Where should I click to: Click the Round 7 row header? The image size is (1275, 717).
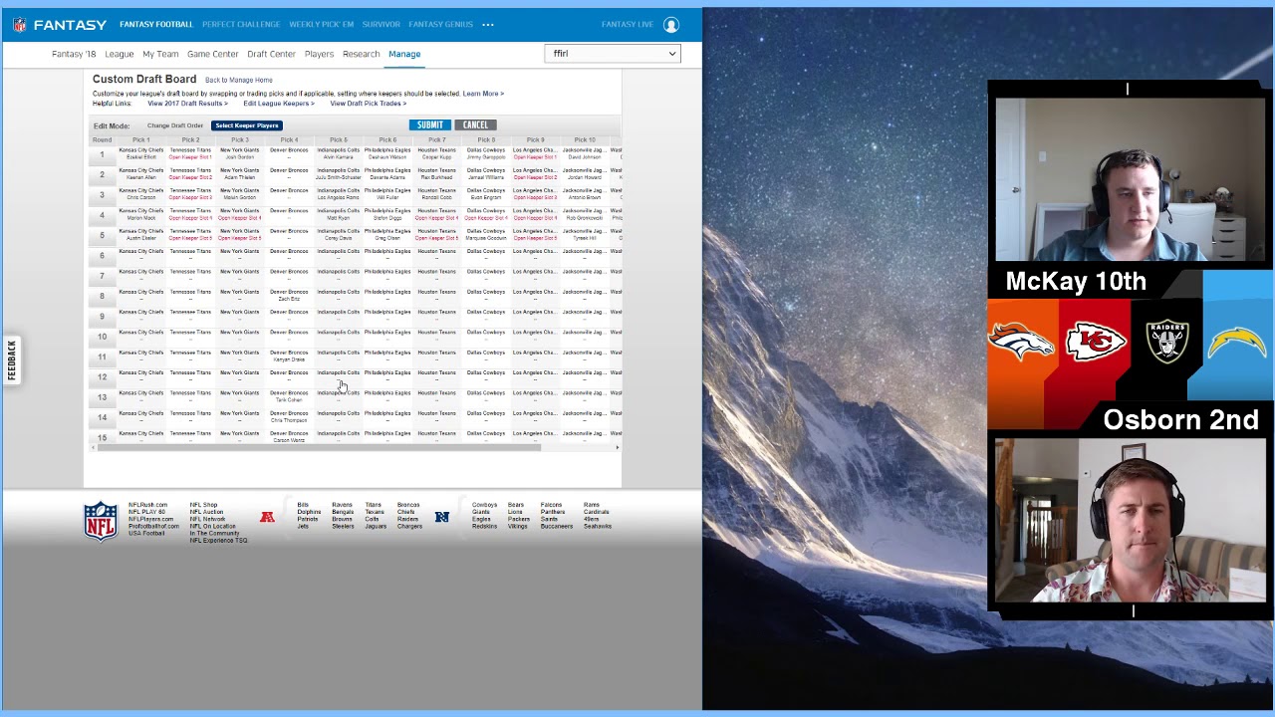[102, 276]
